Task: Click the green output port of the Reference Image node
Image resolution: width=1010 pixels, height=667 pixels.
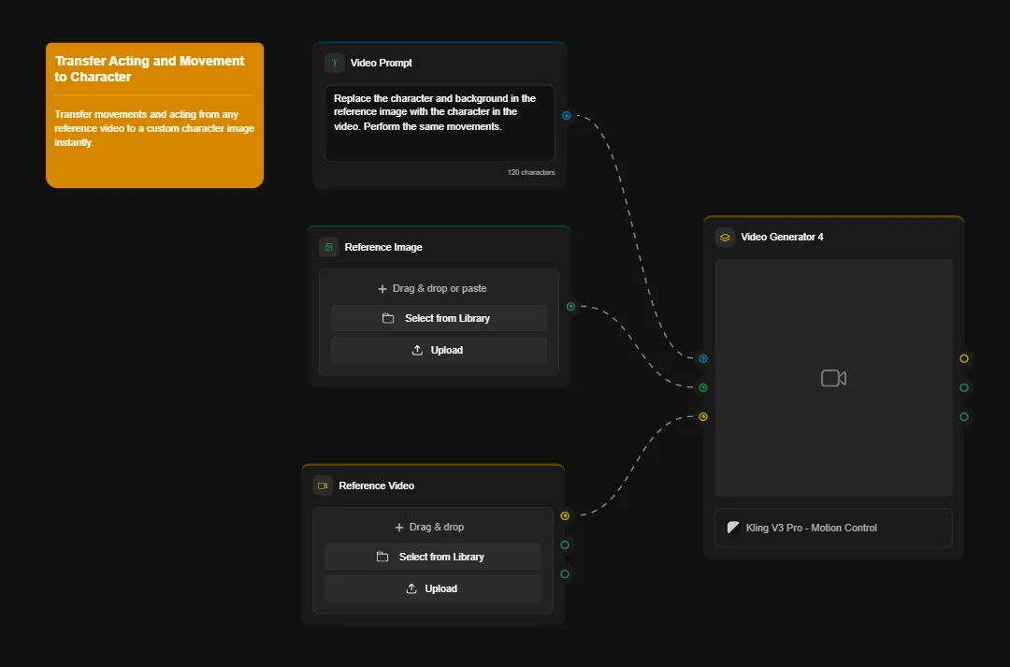Action: [x=570, y=306]
